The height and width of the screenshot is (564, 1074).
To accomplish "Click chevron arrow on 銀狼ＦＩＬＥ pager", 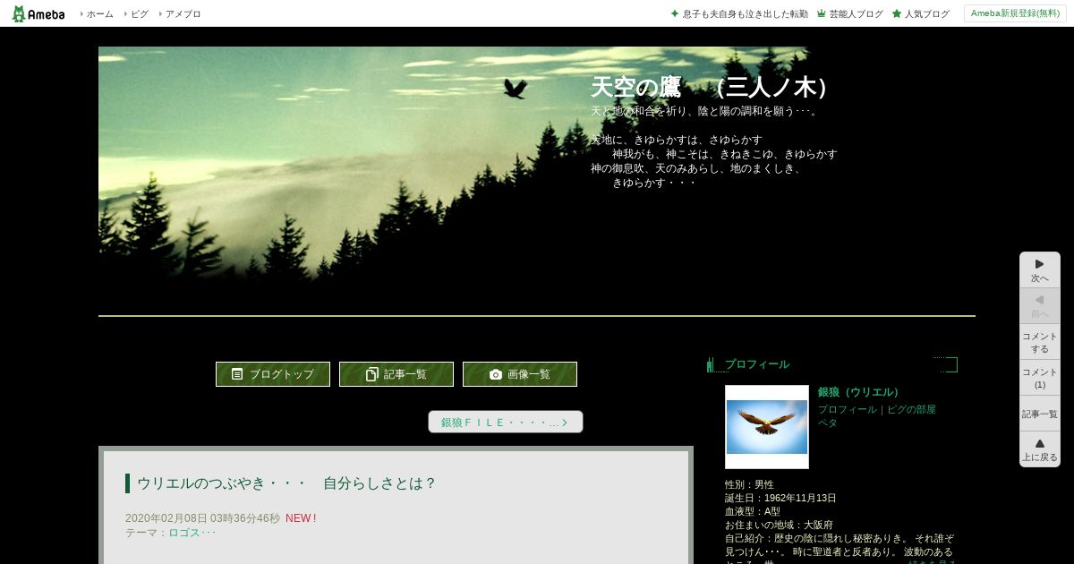I will [x=565, y=423].
